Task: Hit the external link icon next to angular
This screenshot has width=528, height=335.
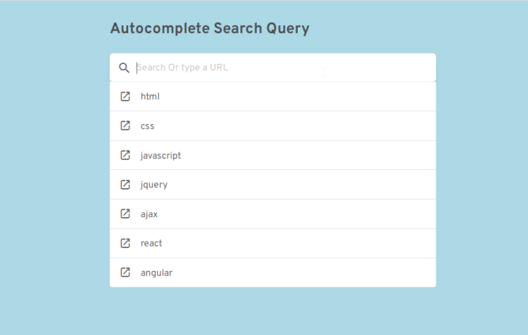Action: [x=125, y=272]
